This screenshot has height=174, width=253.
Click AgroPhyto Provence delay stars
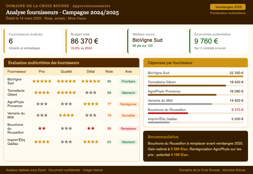91,104
